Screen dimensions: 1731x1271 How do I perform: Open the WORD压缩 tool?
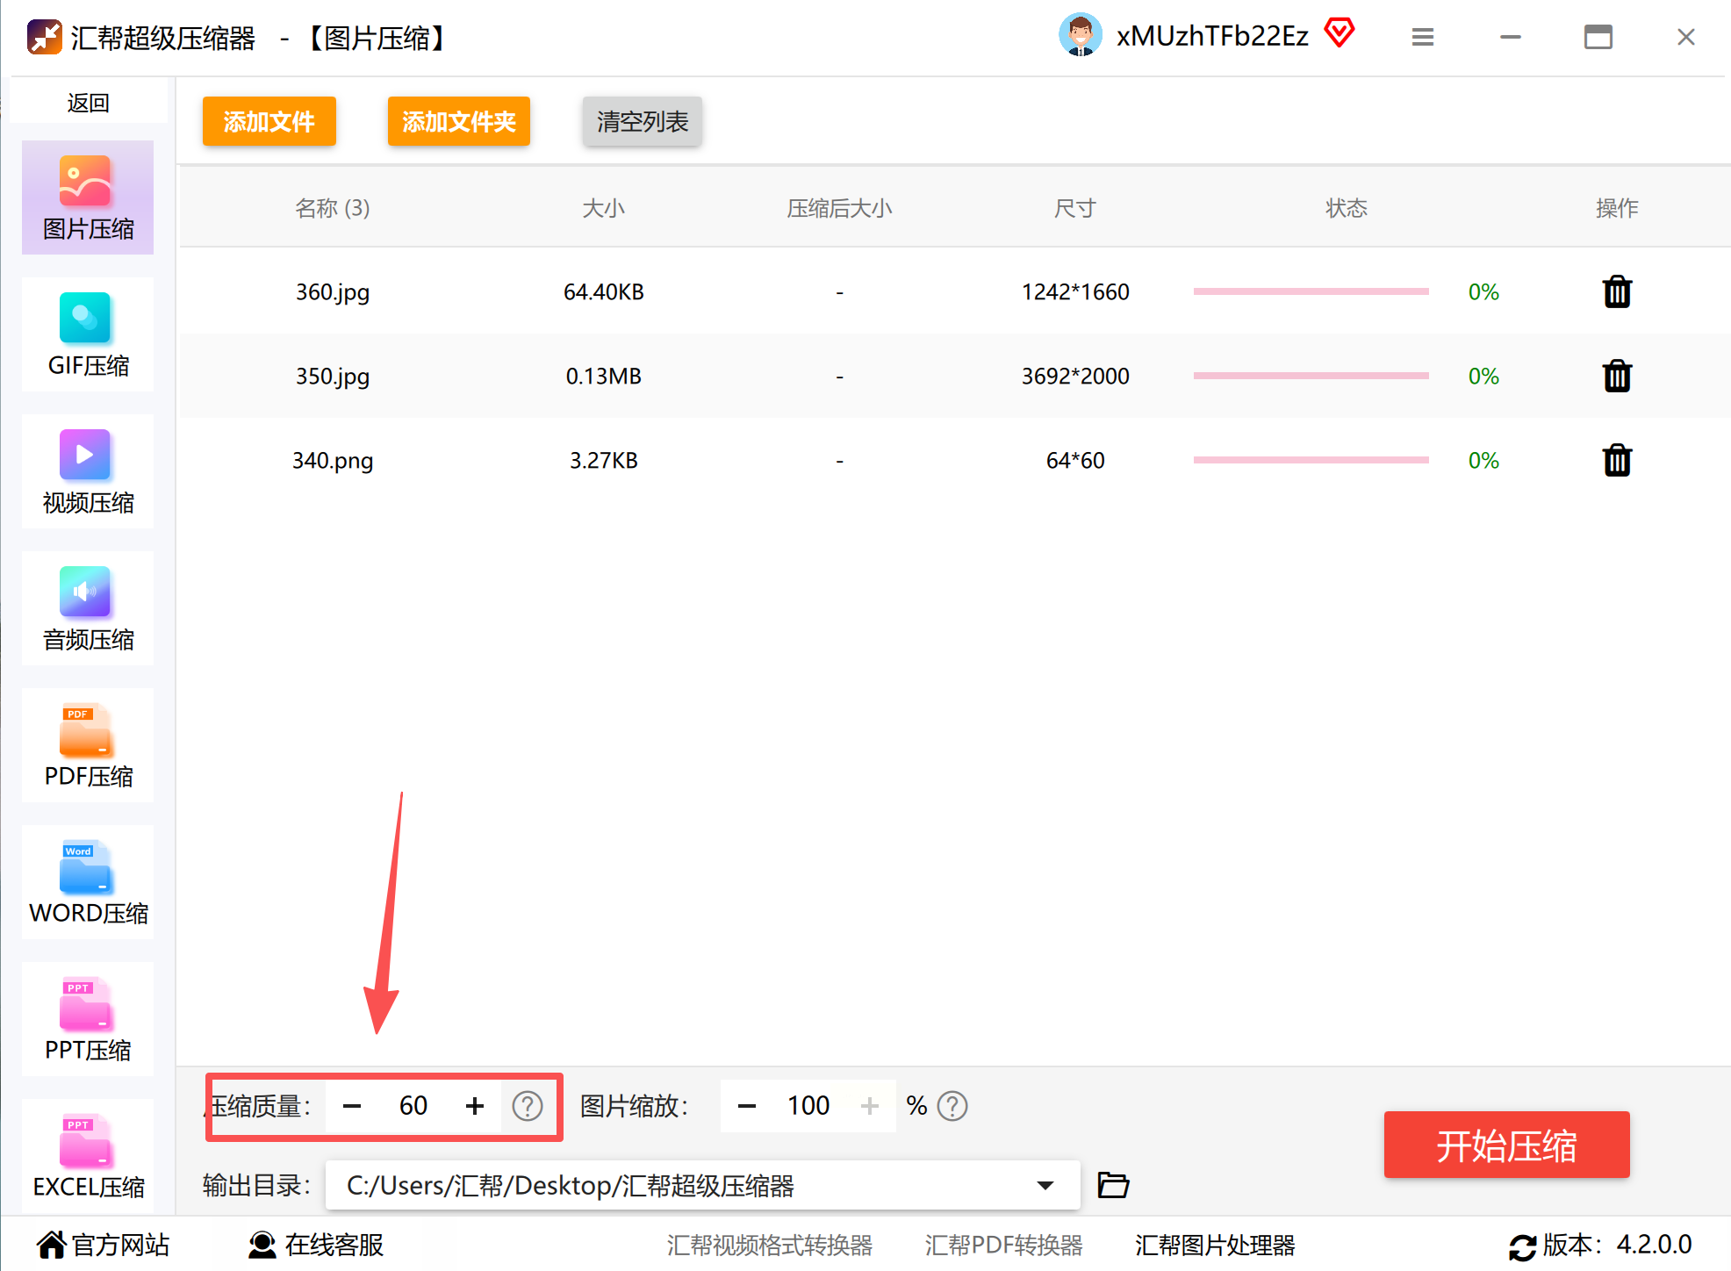pyautogui.click(x=88, y=883)
